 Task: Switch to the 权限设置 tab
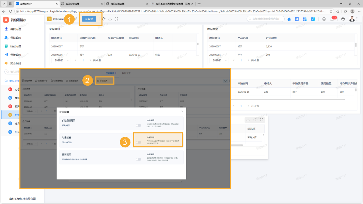point(126,73)
